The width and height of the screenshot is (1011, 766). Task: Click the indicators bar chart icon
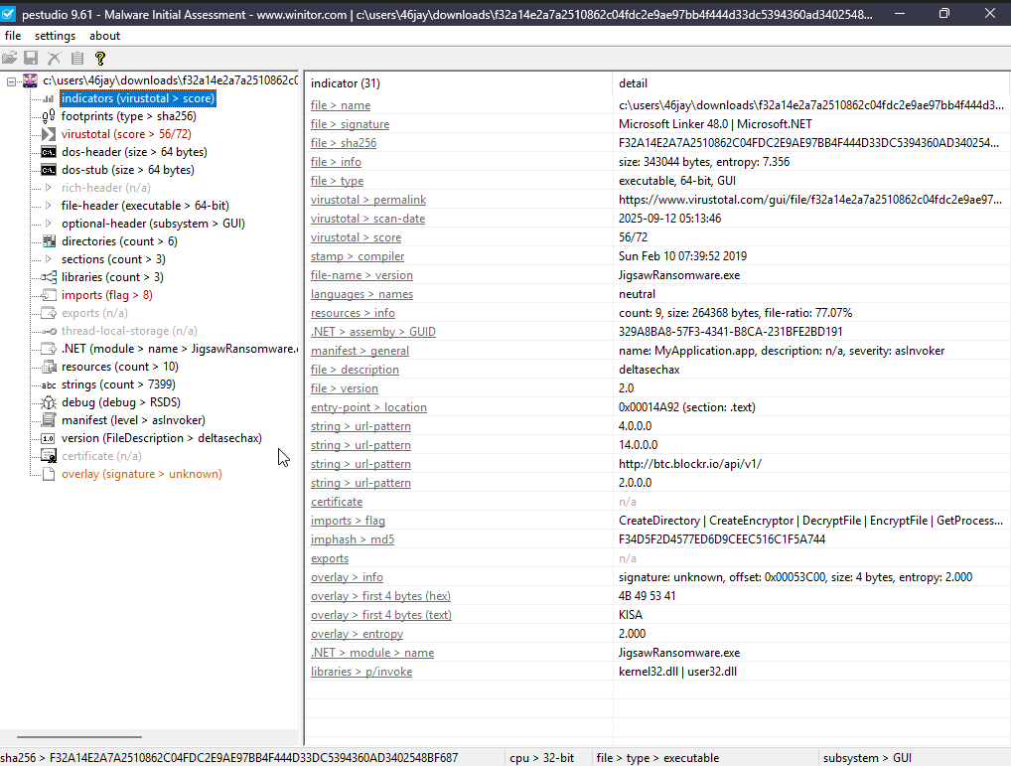[49, 98]
